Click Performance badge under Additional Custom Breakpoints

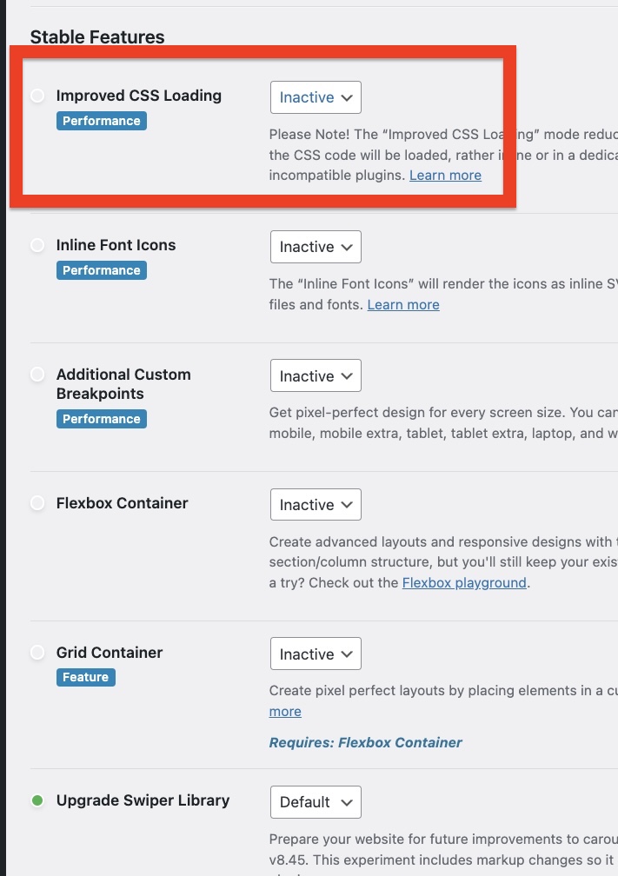point(101,419)
